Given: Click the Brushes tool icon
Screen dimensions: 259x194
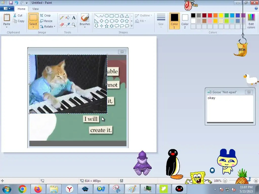Looking at the screenshot, I should (85, 17).
